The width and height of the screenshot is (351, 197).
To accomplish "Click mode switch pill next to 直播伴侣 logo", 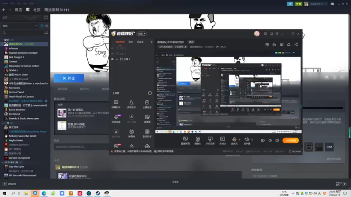I will click(x=141, y=34).
